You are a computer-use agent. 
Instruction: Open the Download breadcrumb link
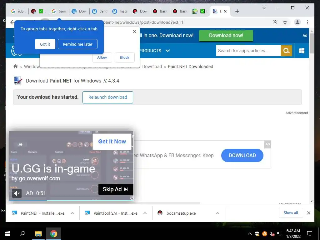click(x=152, y=67)
